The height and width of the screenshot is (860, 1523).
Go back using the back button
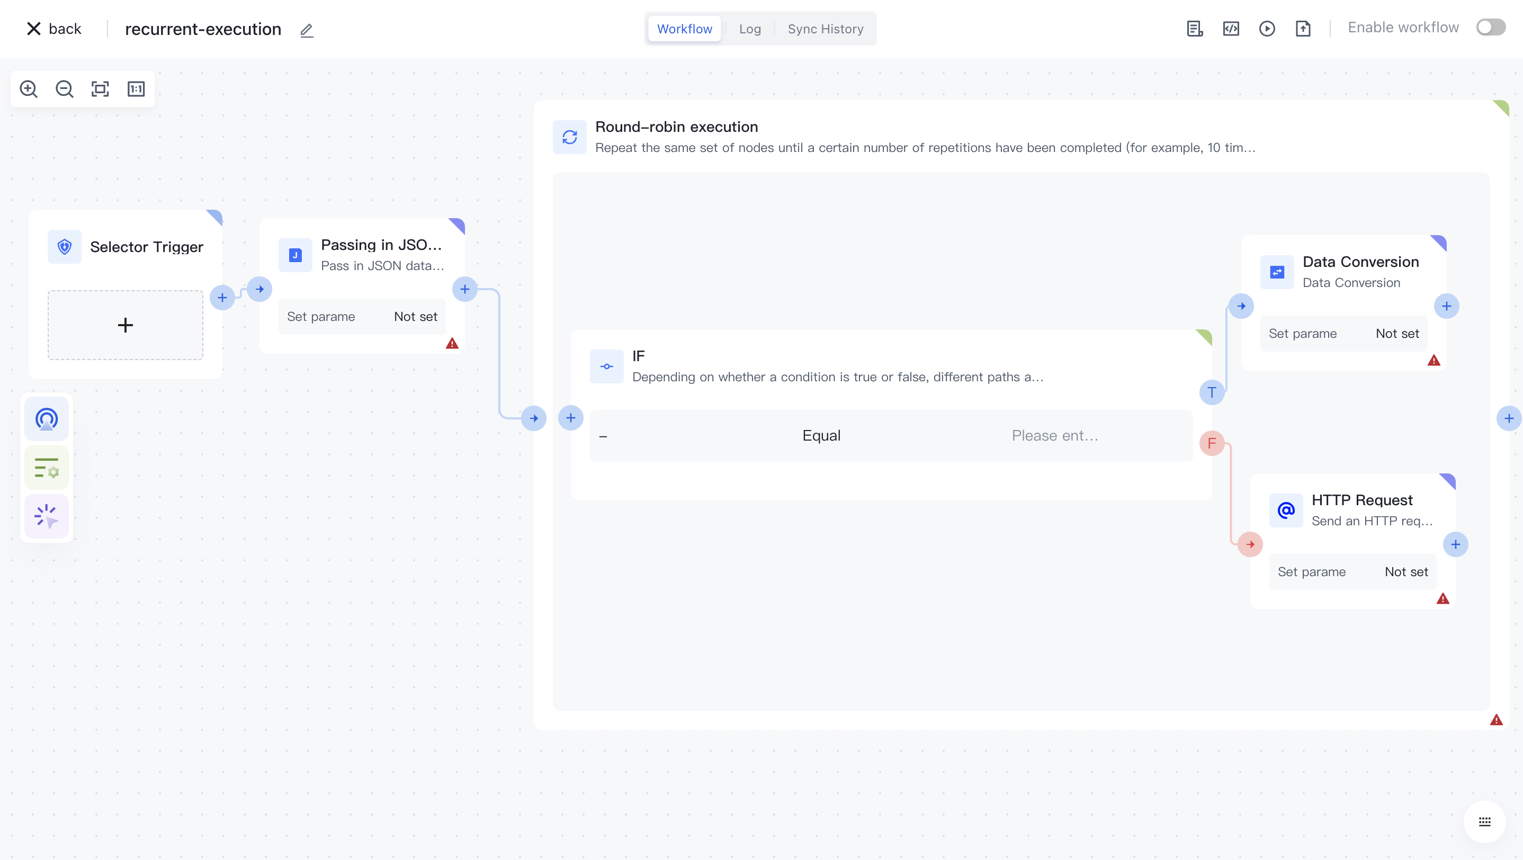[x=53, y=29]
